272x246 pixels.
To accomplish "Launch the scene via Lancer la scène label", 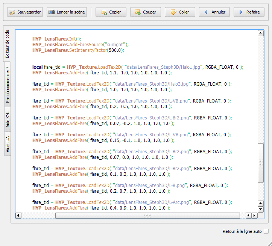I will point(71,12).
